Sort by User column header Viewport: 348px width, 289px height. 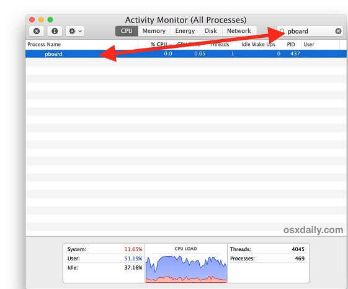click(309, 45)
